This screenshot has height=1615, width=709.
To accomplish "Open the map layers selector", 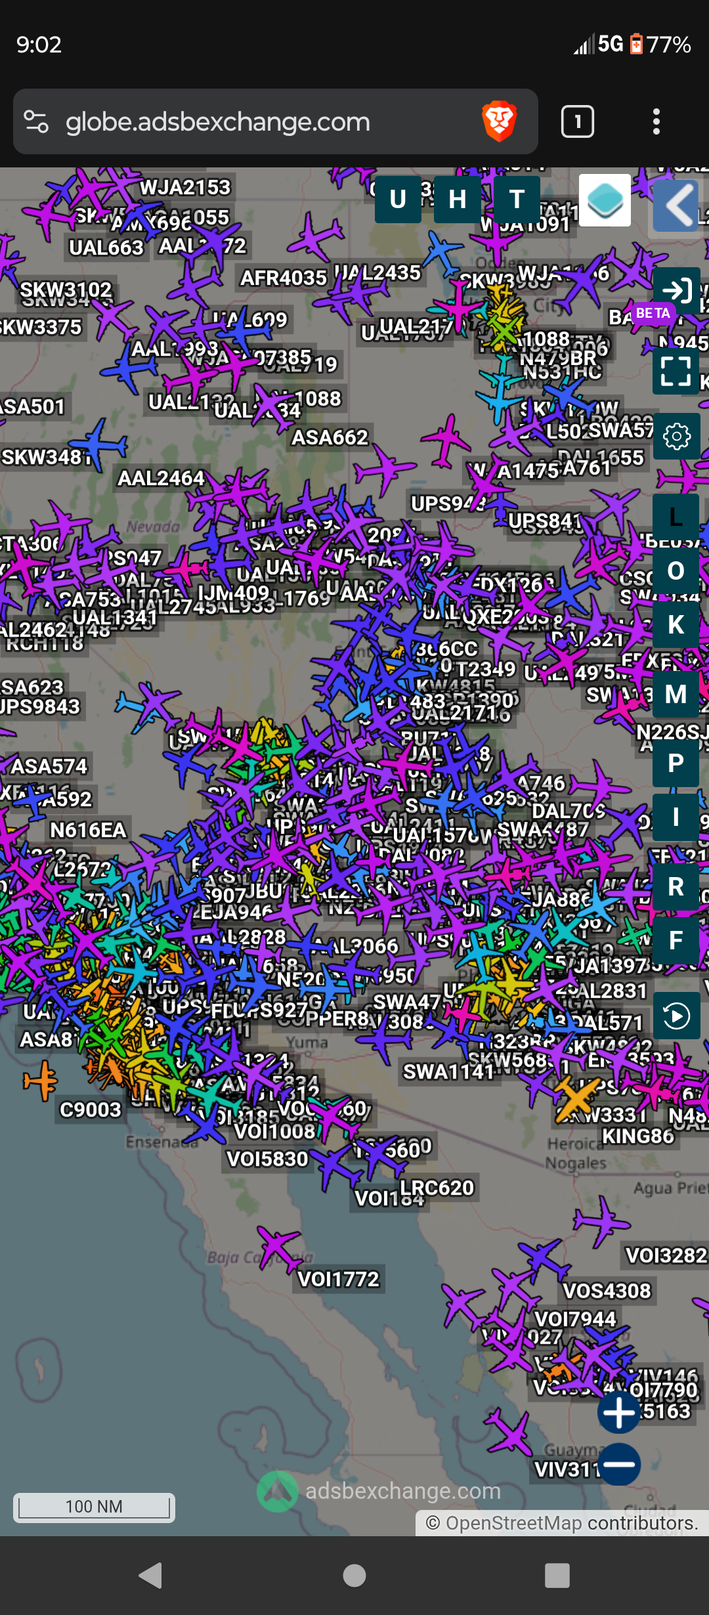I will point(605,200).
